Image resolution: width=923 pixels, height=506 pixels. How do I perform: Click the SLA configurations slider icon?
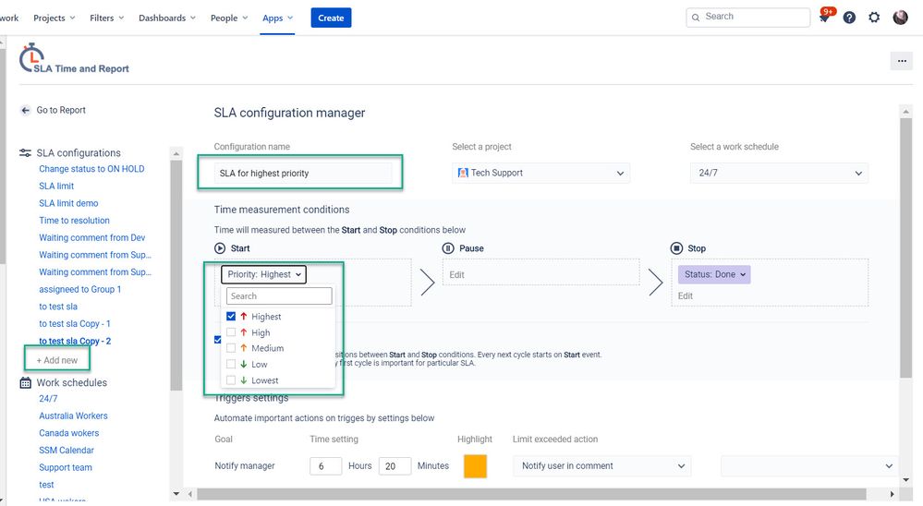tap(25, 153)
